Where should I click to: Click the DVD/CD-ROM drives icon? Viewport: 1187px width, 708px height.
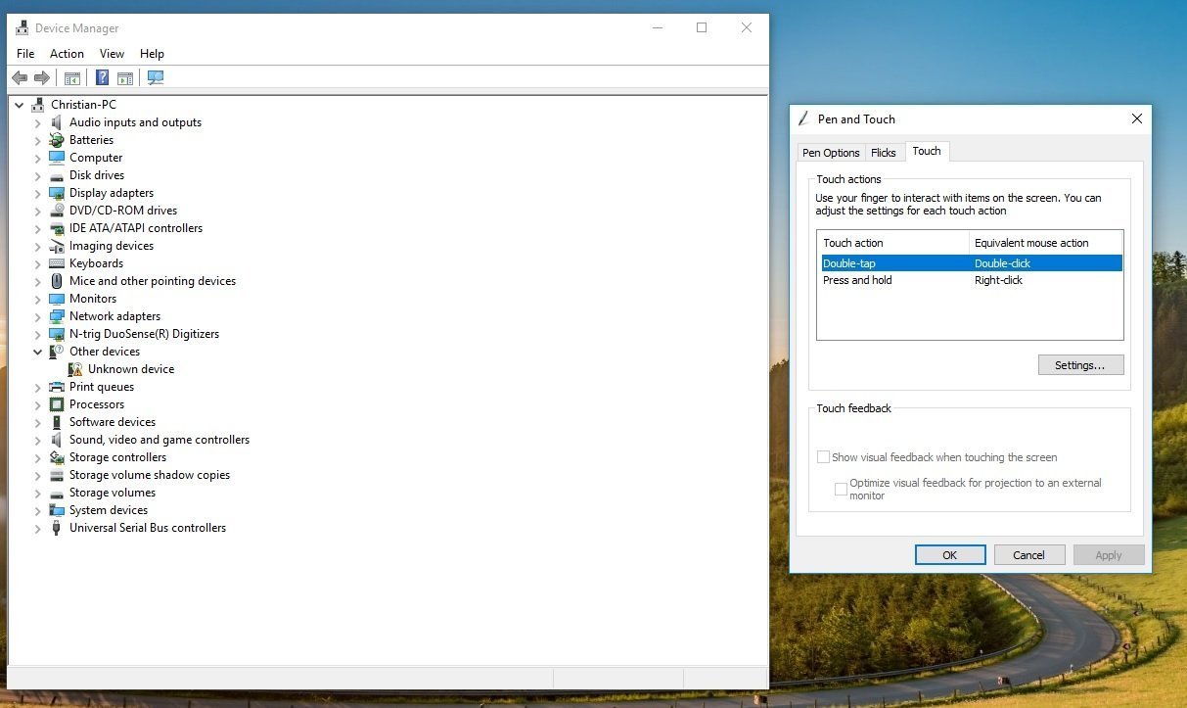click(57, 211)
